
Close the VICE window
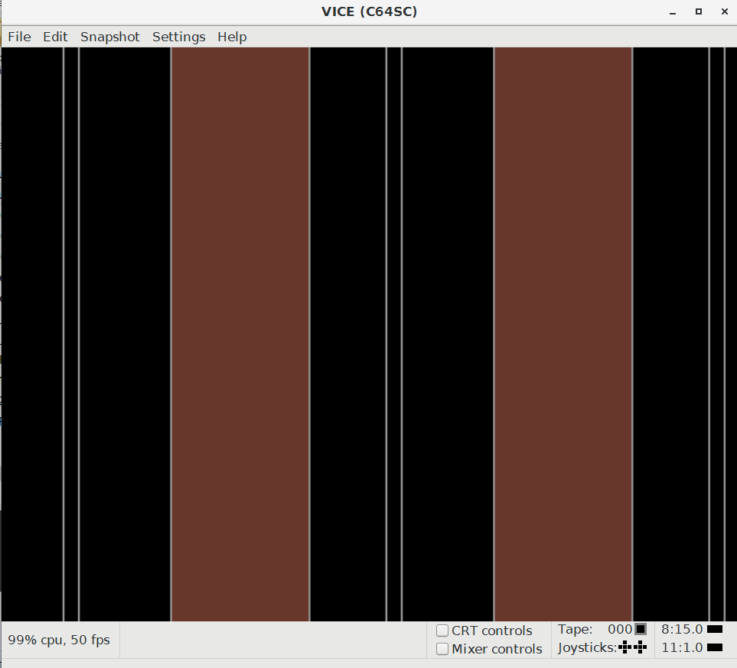coord(724,11)
